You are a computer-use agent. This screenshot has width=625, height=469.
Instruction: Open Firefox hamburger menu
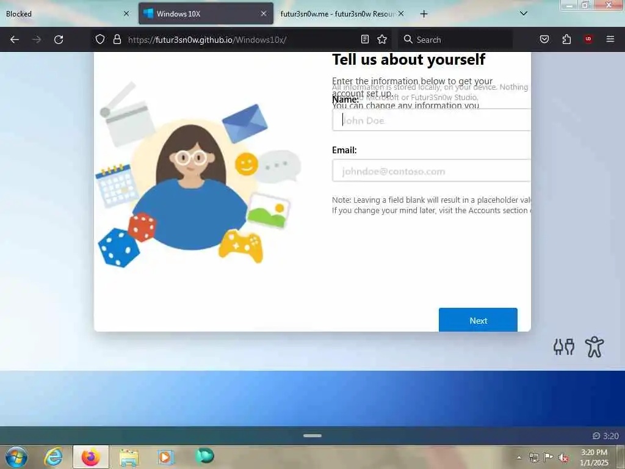(610, 39)
